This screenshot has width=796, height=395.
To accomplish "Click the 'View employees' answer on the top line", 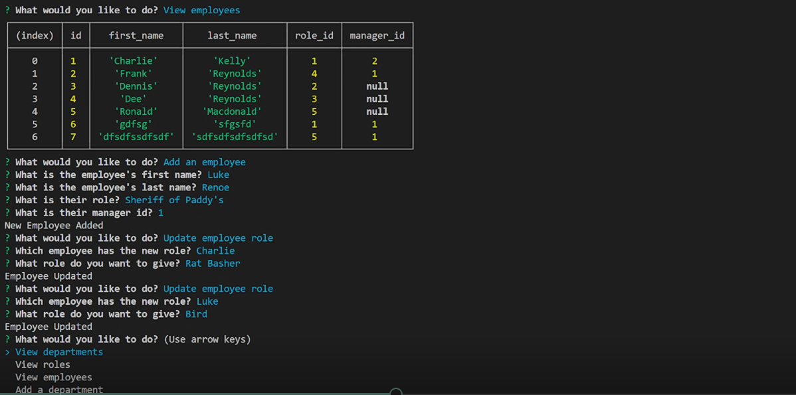I will pyautogui.click(x=201, y=10).
